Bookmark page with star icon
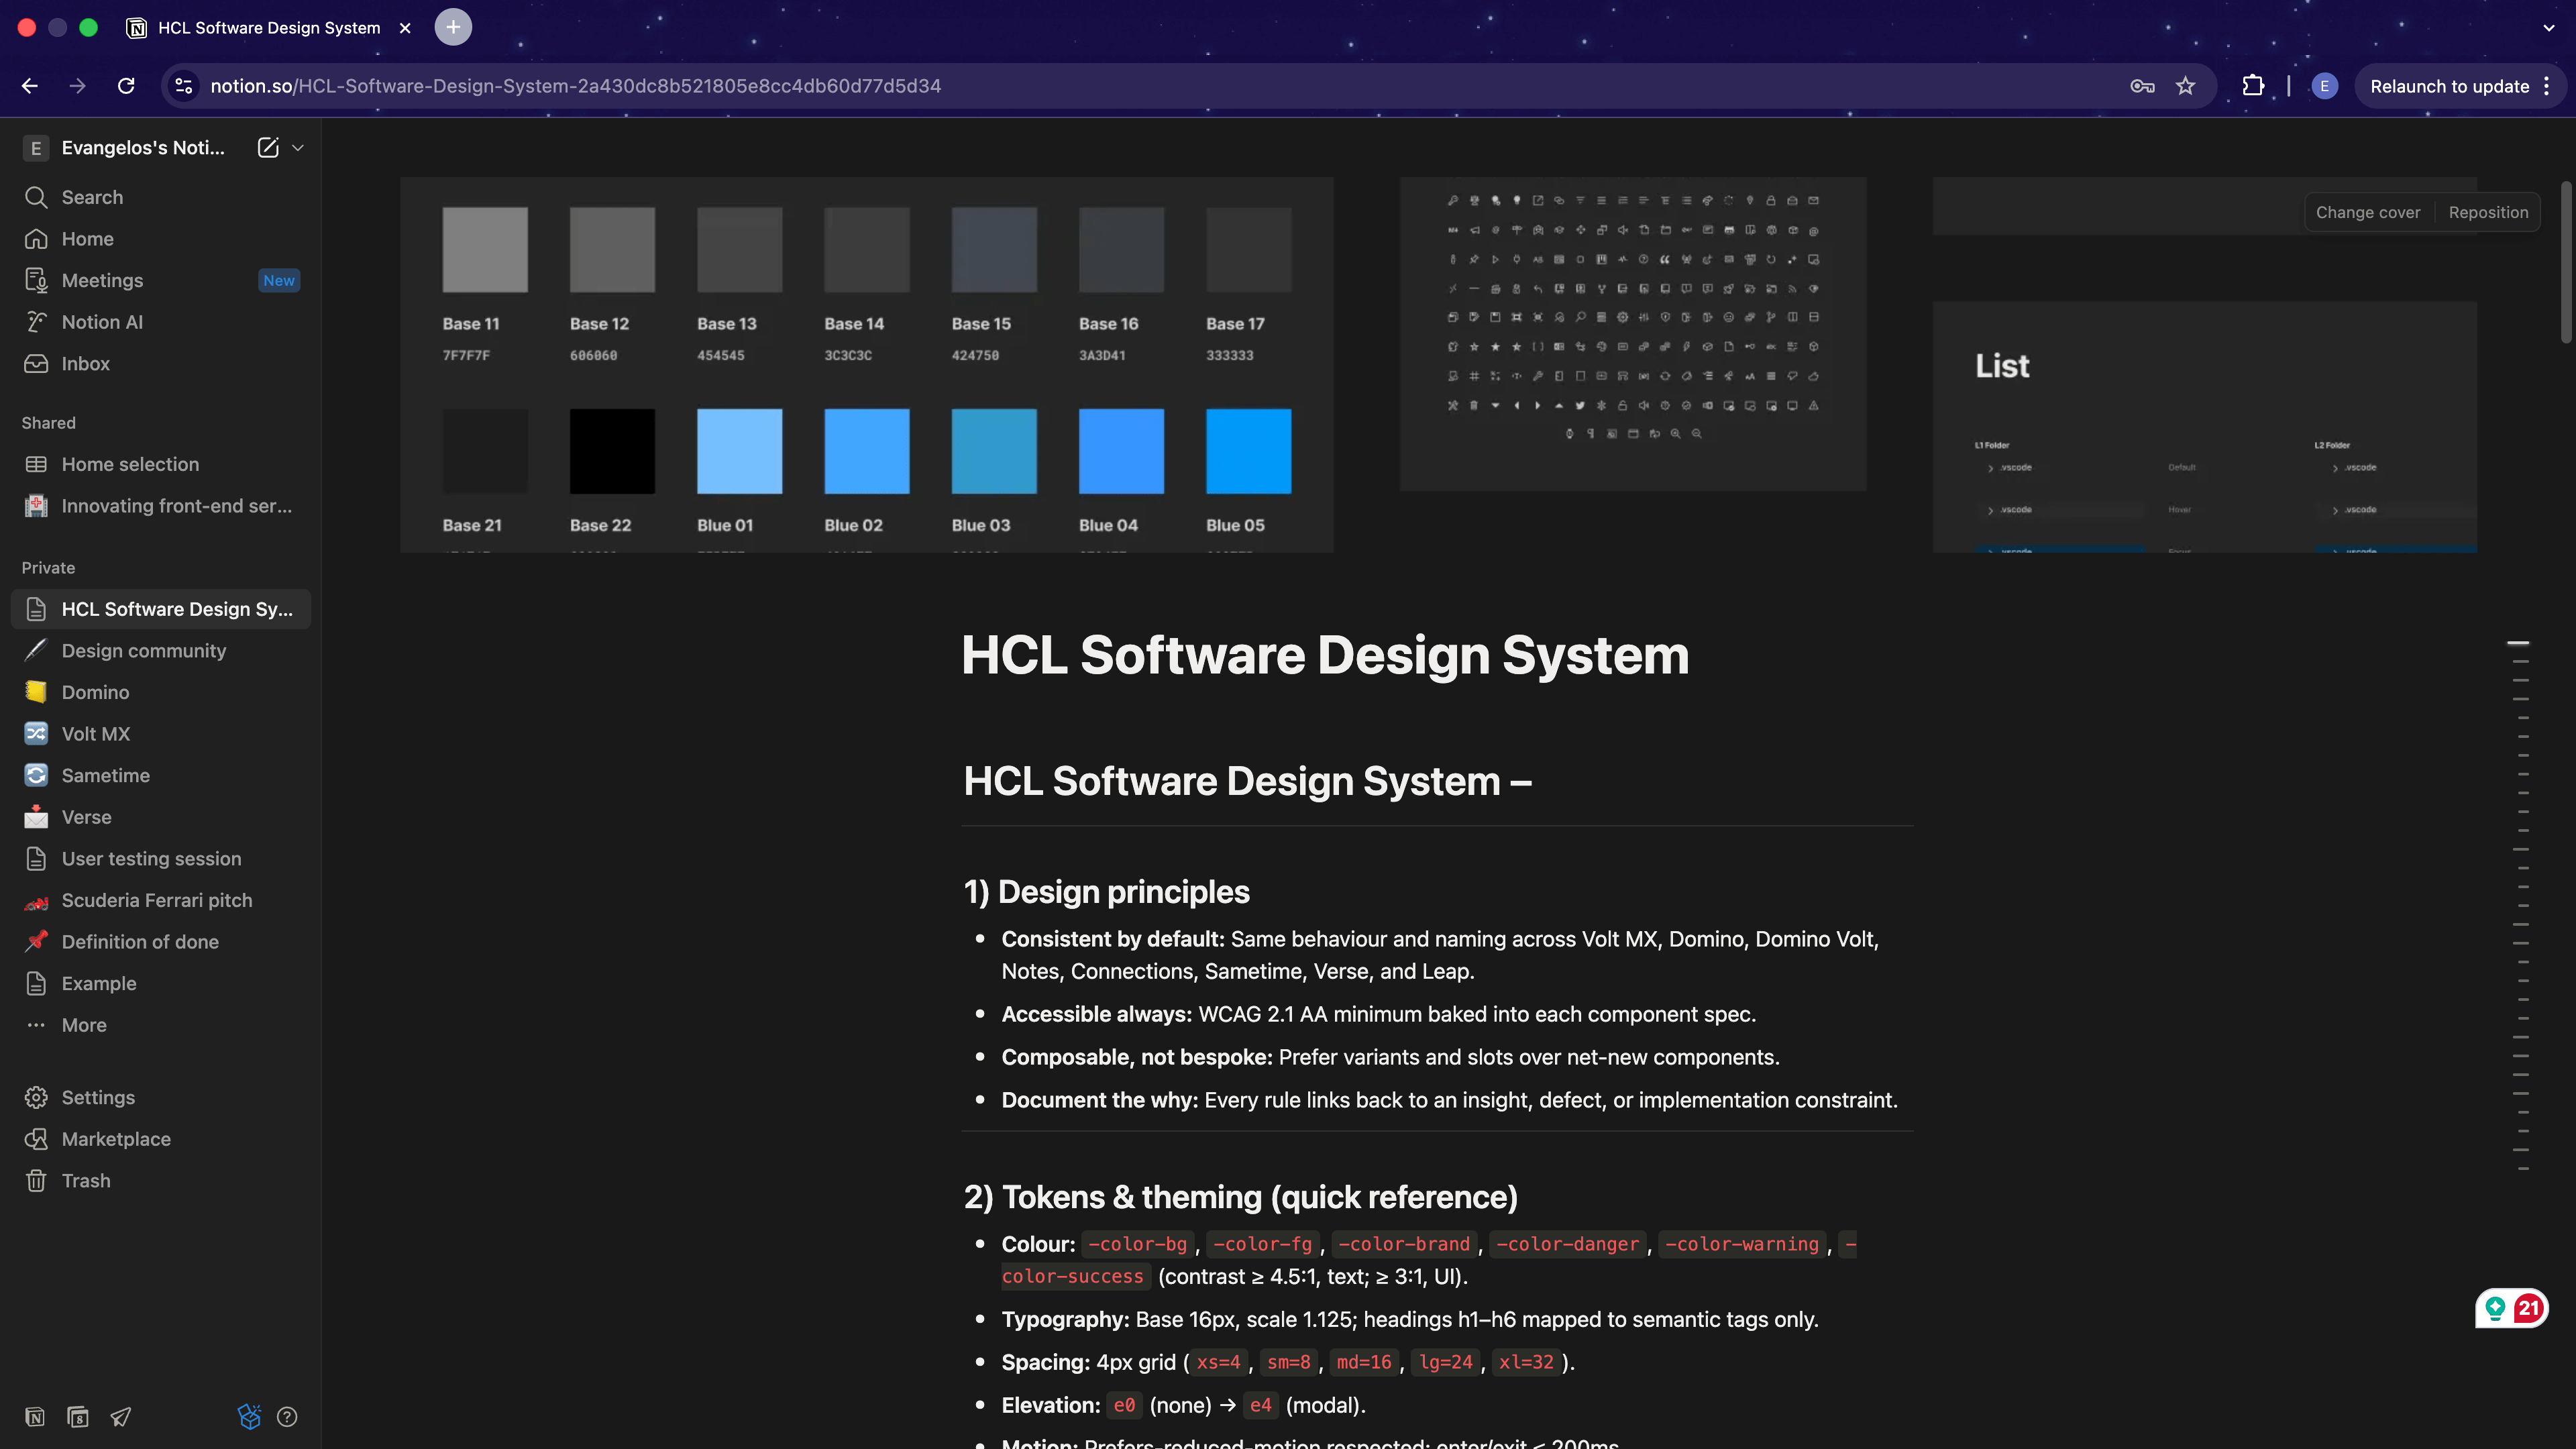Screen dimensions: 2576x1449 tap(2185, 86)
